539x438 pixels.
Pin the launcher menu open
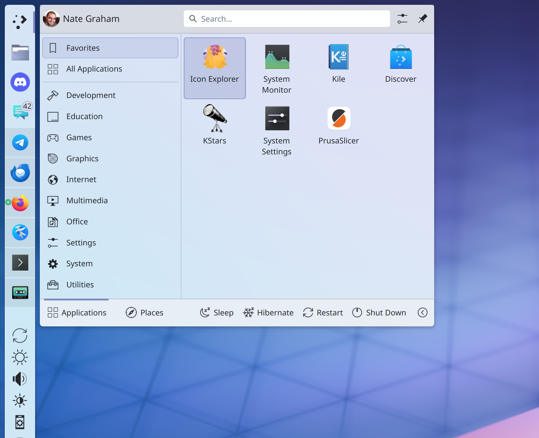(423, 19)
